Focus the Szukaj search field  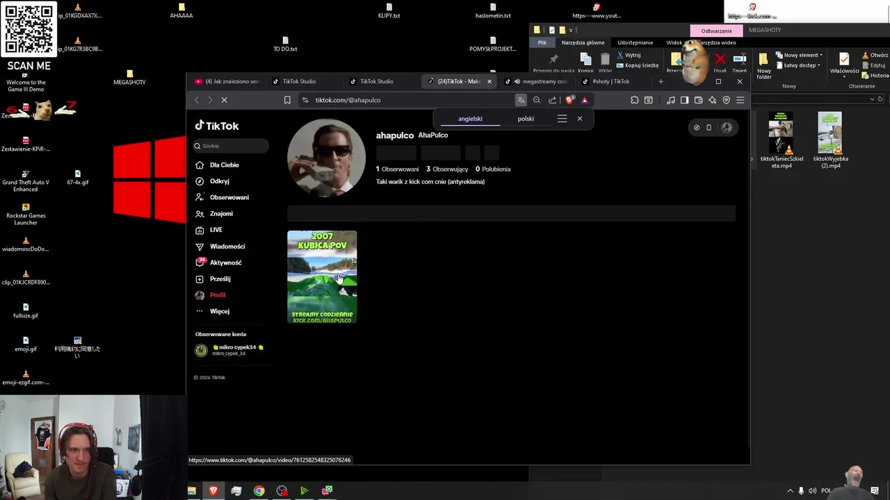pos(232,146)
